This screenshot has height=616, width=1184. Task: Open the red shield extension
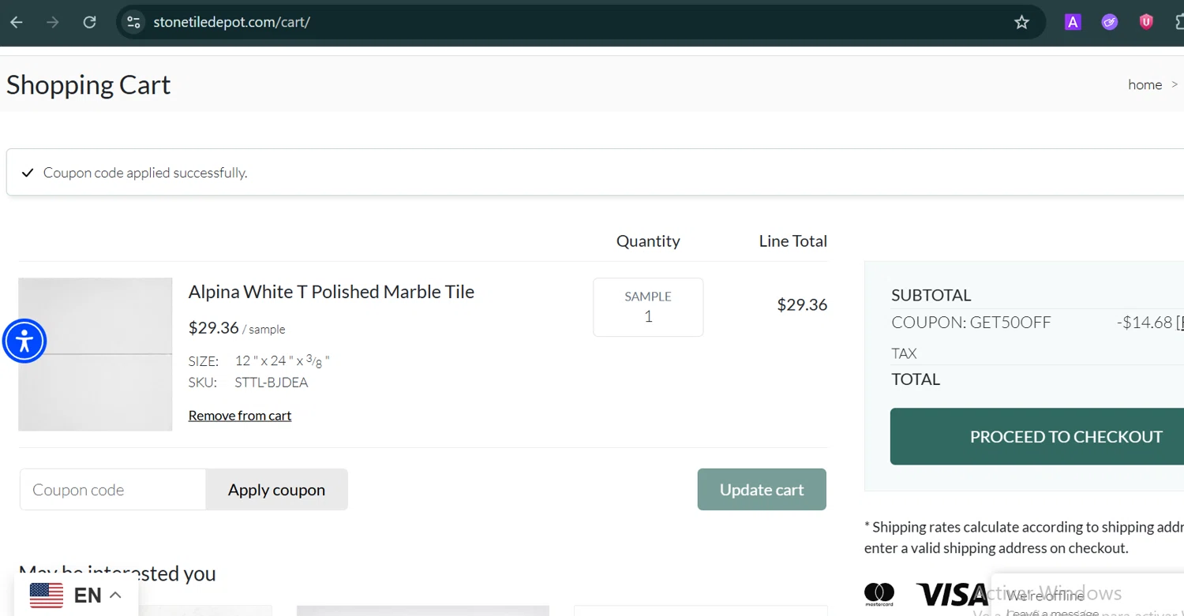pyautogui.click(x=1146, y=22)
